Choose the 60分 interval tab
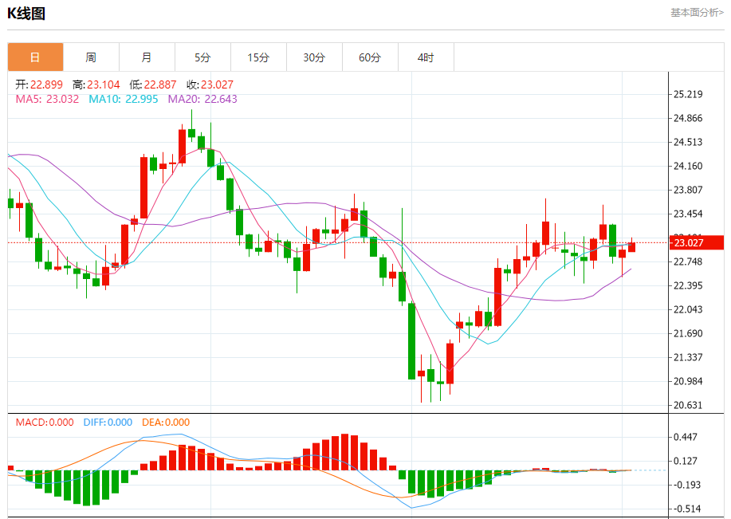Image resolution: width=731 pixels, height=519 pixels. [370, 57]
